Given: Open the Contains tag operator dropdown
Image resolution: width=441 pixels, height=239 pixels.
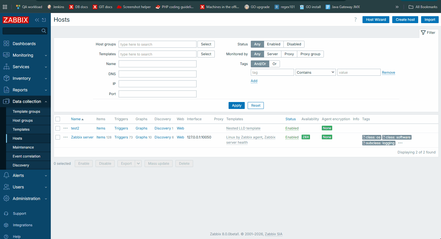Looking at the screenshot, I should point(315,73).
